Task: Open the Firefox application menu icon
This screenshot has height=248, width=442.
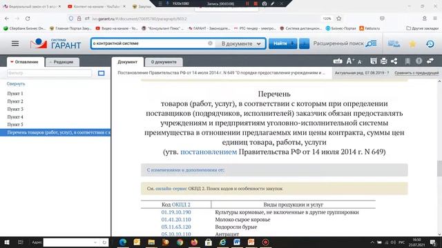Action: (435, 19)
